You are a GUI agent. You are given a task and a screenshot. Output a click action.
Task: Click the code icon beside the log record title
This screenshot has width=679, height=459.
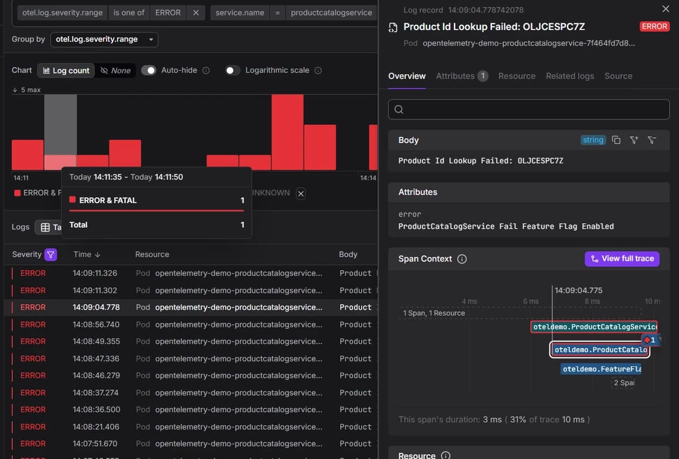pyautogui.click(x=393, y=27)
